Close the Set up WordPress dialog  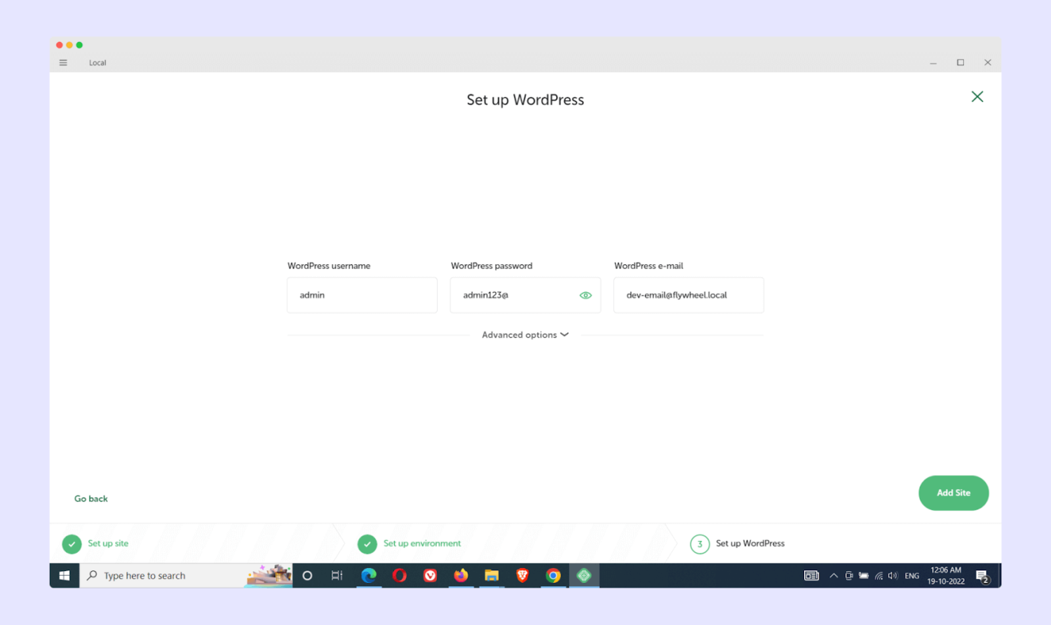coord(977,97)
